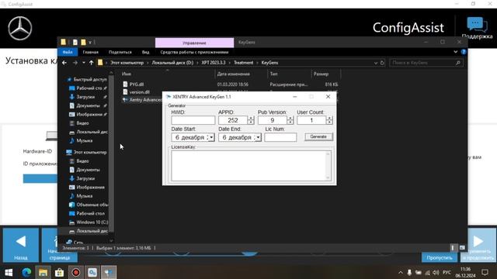Viewport: 497px width, 279px height.
Task: Open the Date End calendar dropdown
Action: 258,137
